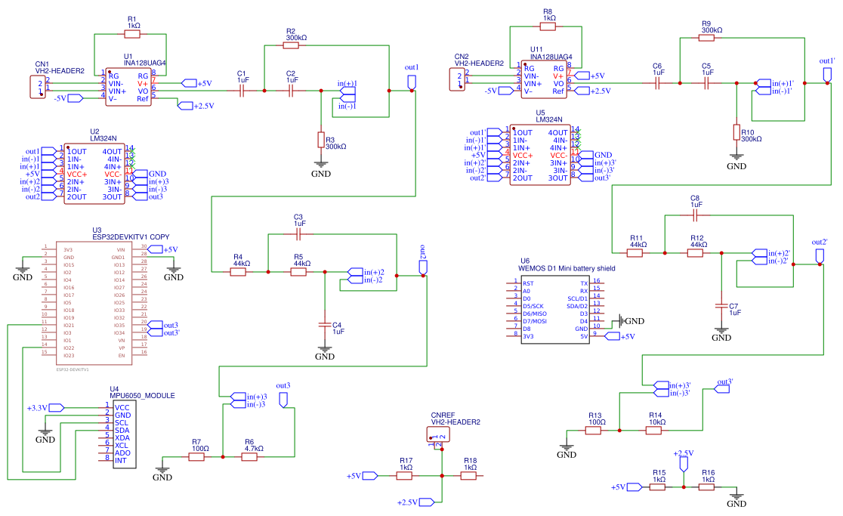Click resistor R3 going to ground
Screen dimensions: 843x516
point(321,141)
